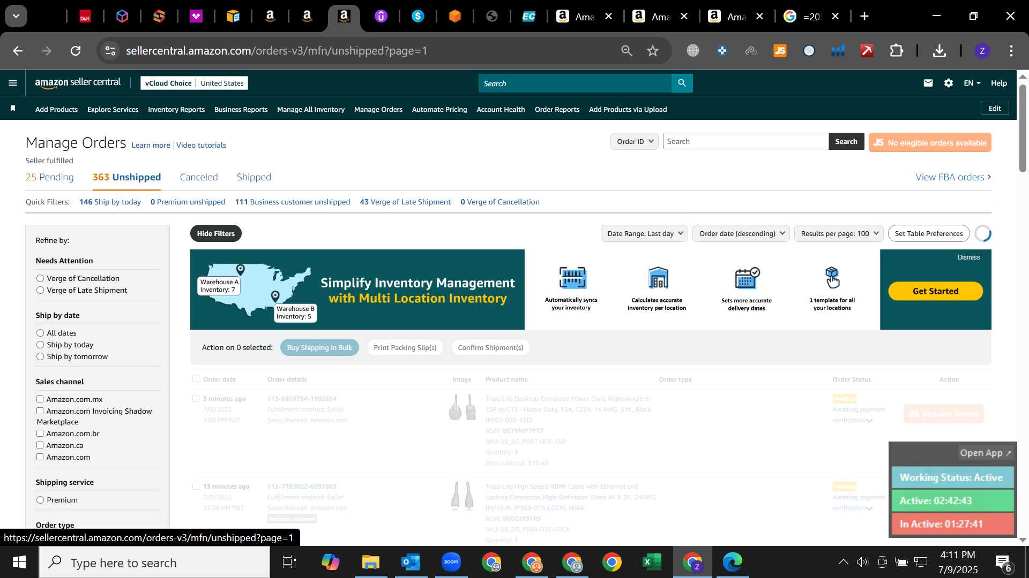Click the Get Started banner button

point(935,291)
